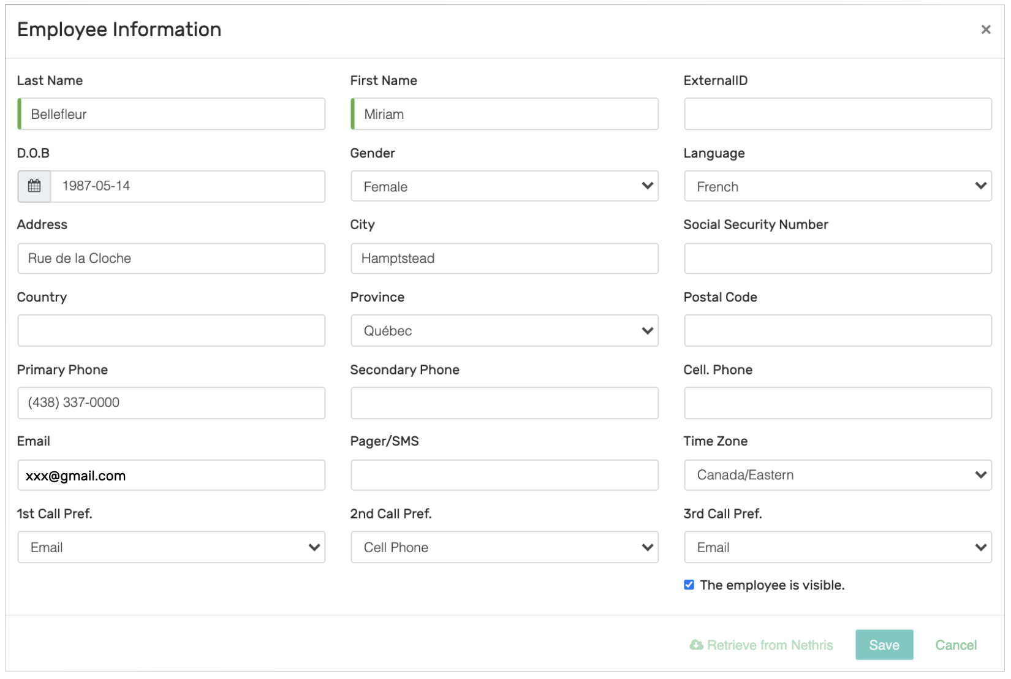Click the D.O.B date field 1987-05-14

187,186
